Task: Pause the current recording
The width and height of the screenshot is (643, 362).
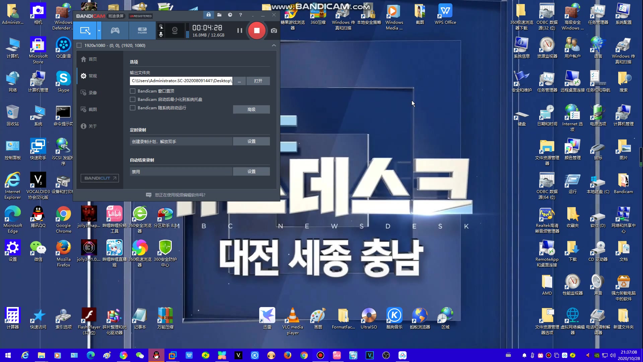Action: point(240,31)
